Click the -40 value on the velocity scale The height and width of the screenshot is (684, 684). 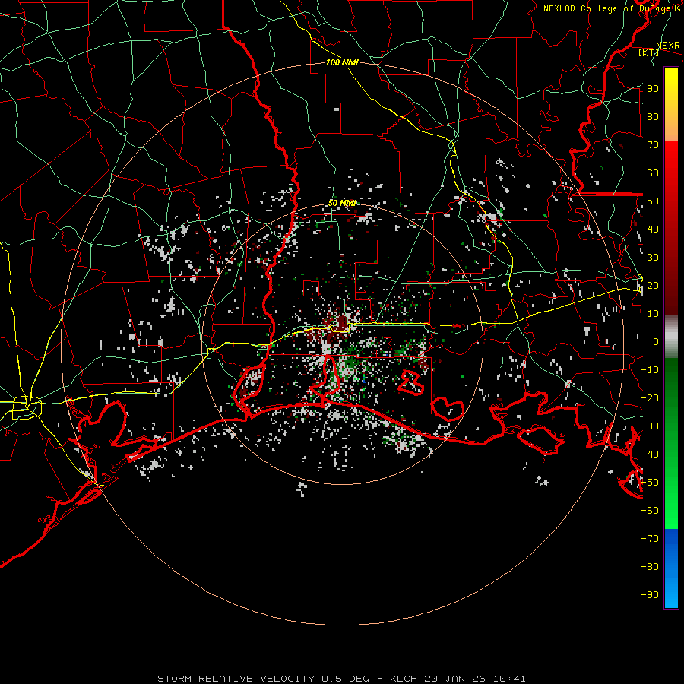pyautogui.click(x=650, y=454)
